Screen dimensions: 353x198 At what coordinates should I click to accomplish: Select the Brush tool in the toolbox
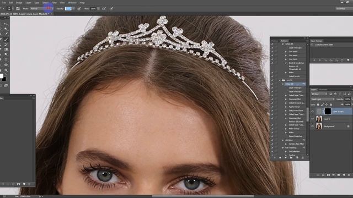[6, 39]
